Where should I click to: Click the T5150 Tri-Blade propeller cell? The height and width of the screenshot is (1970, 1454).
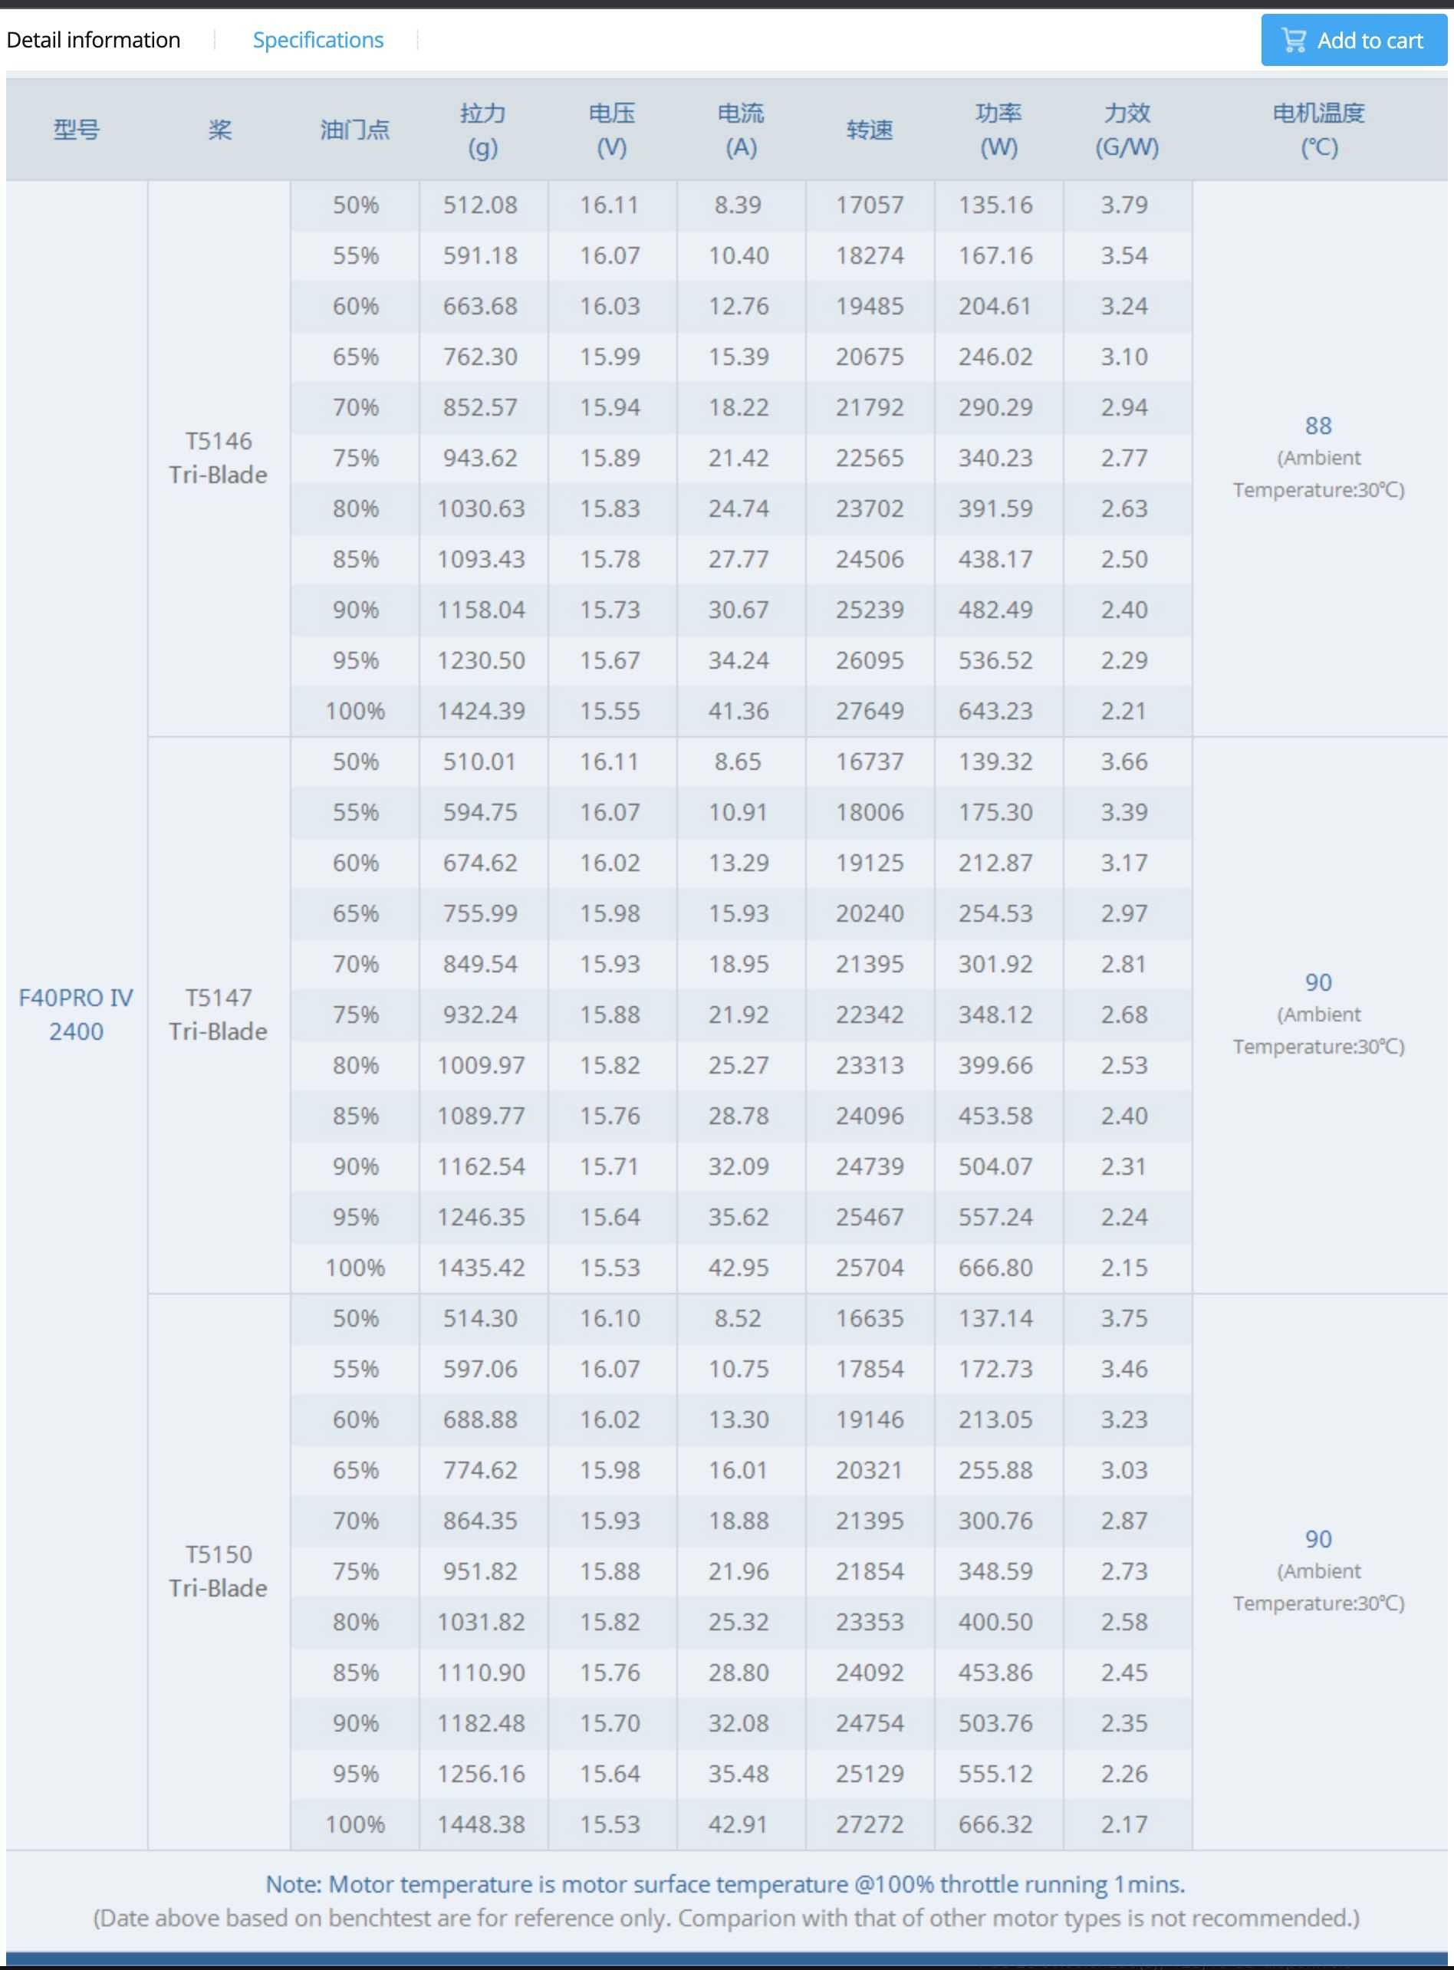click(219, 1571)
